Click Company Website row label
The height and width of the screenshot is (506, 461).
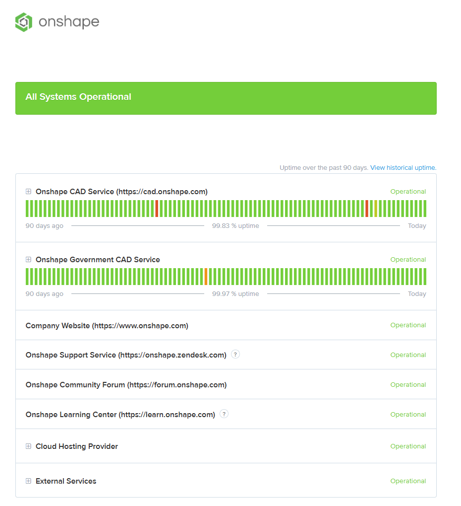107,326
